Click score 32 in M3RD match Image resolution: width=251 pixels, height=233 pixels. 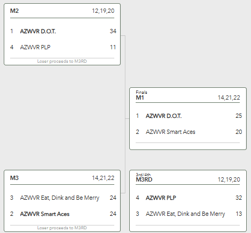point(239,198)
